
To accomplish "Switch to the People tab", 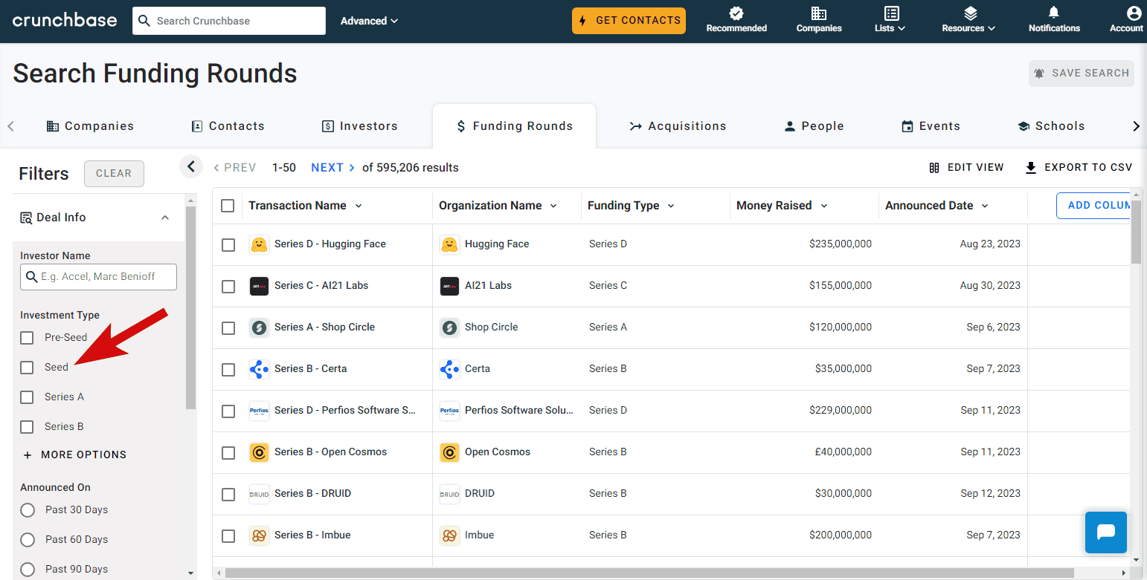I will click(x=814, y=126).
